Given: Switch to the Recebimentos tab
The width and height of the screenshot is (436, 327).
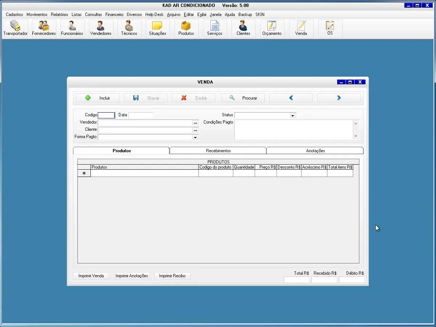Looking at the screenshot, I should 218,151.
